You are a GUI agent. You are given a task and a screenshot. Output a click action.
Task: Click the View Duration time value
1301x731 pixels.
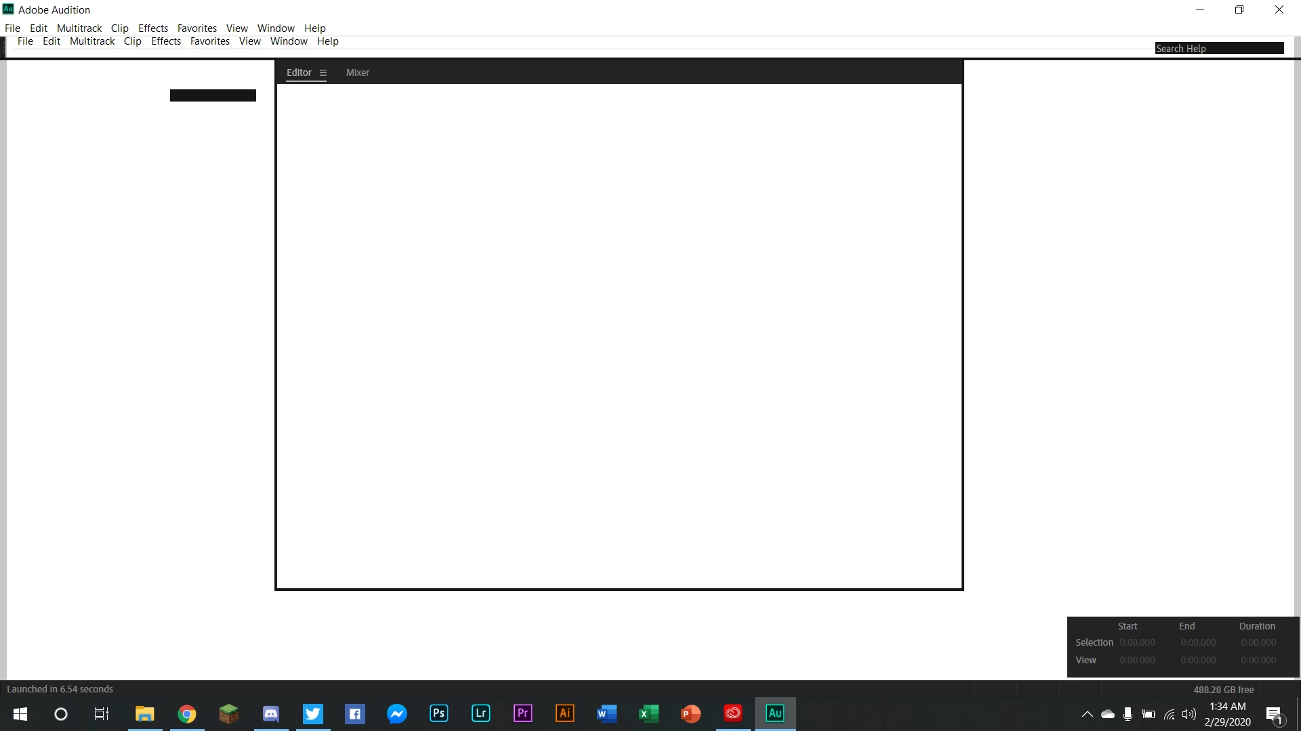pos(1258,660)
